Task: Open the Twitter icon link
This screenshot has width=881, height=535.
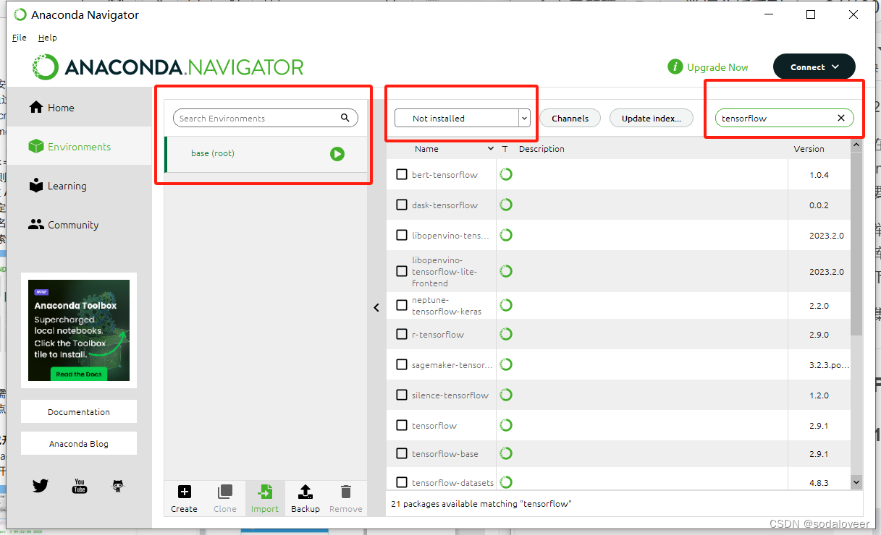Action: pyautogui.click(x=41, y=486)
